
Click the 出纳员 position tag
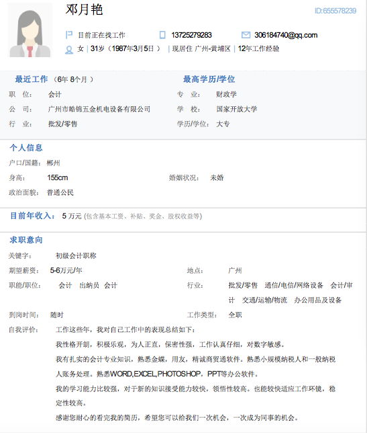89,285
